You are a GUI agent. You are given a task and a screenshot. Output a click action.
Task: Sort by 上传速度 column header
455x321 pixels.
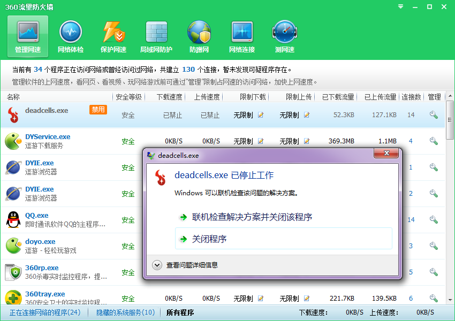207,97
